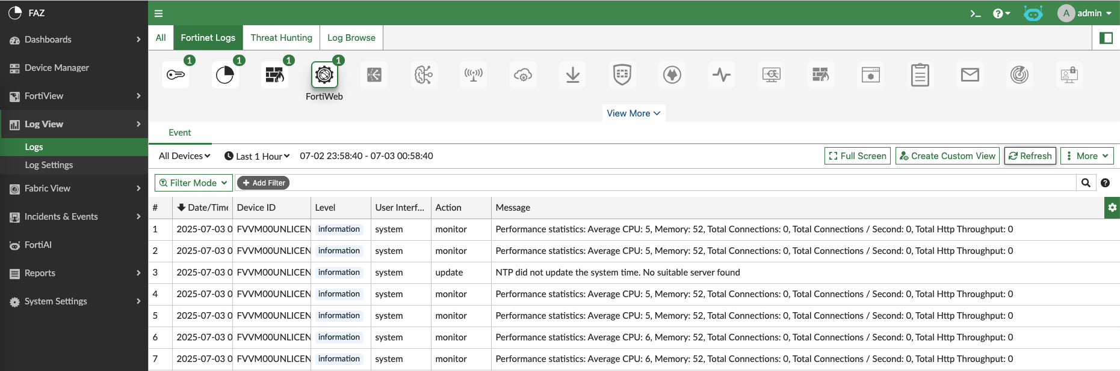Toggle the side panel layout view
The image size is (1120, 371).
pos(1106,38)
